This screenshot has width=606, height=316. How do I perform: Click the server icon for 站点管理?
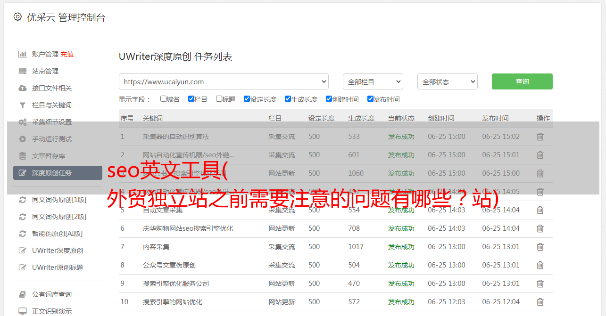22,71
